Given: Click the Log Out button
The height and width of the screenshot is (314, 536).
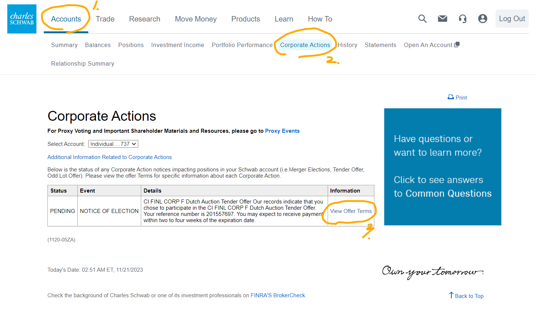Looking at the screenshot, I should click(512, 19).
